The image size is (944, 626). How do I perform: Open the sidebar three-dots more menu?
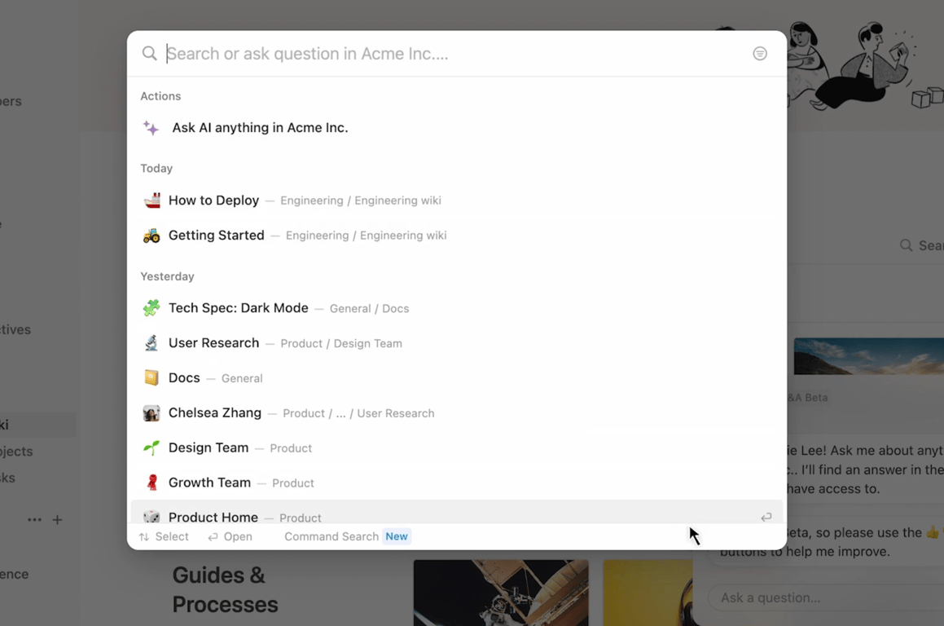(x=34, y=519)
